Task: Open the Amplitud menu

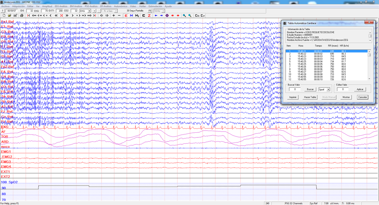Action: pyautogui.click(x=47, y=6)
